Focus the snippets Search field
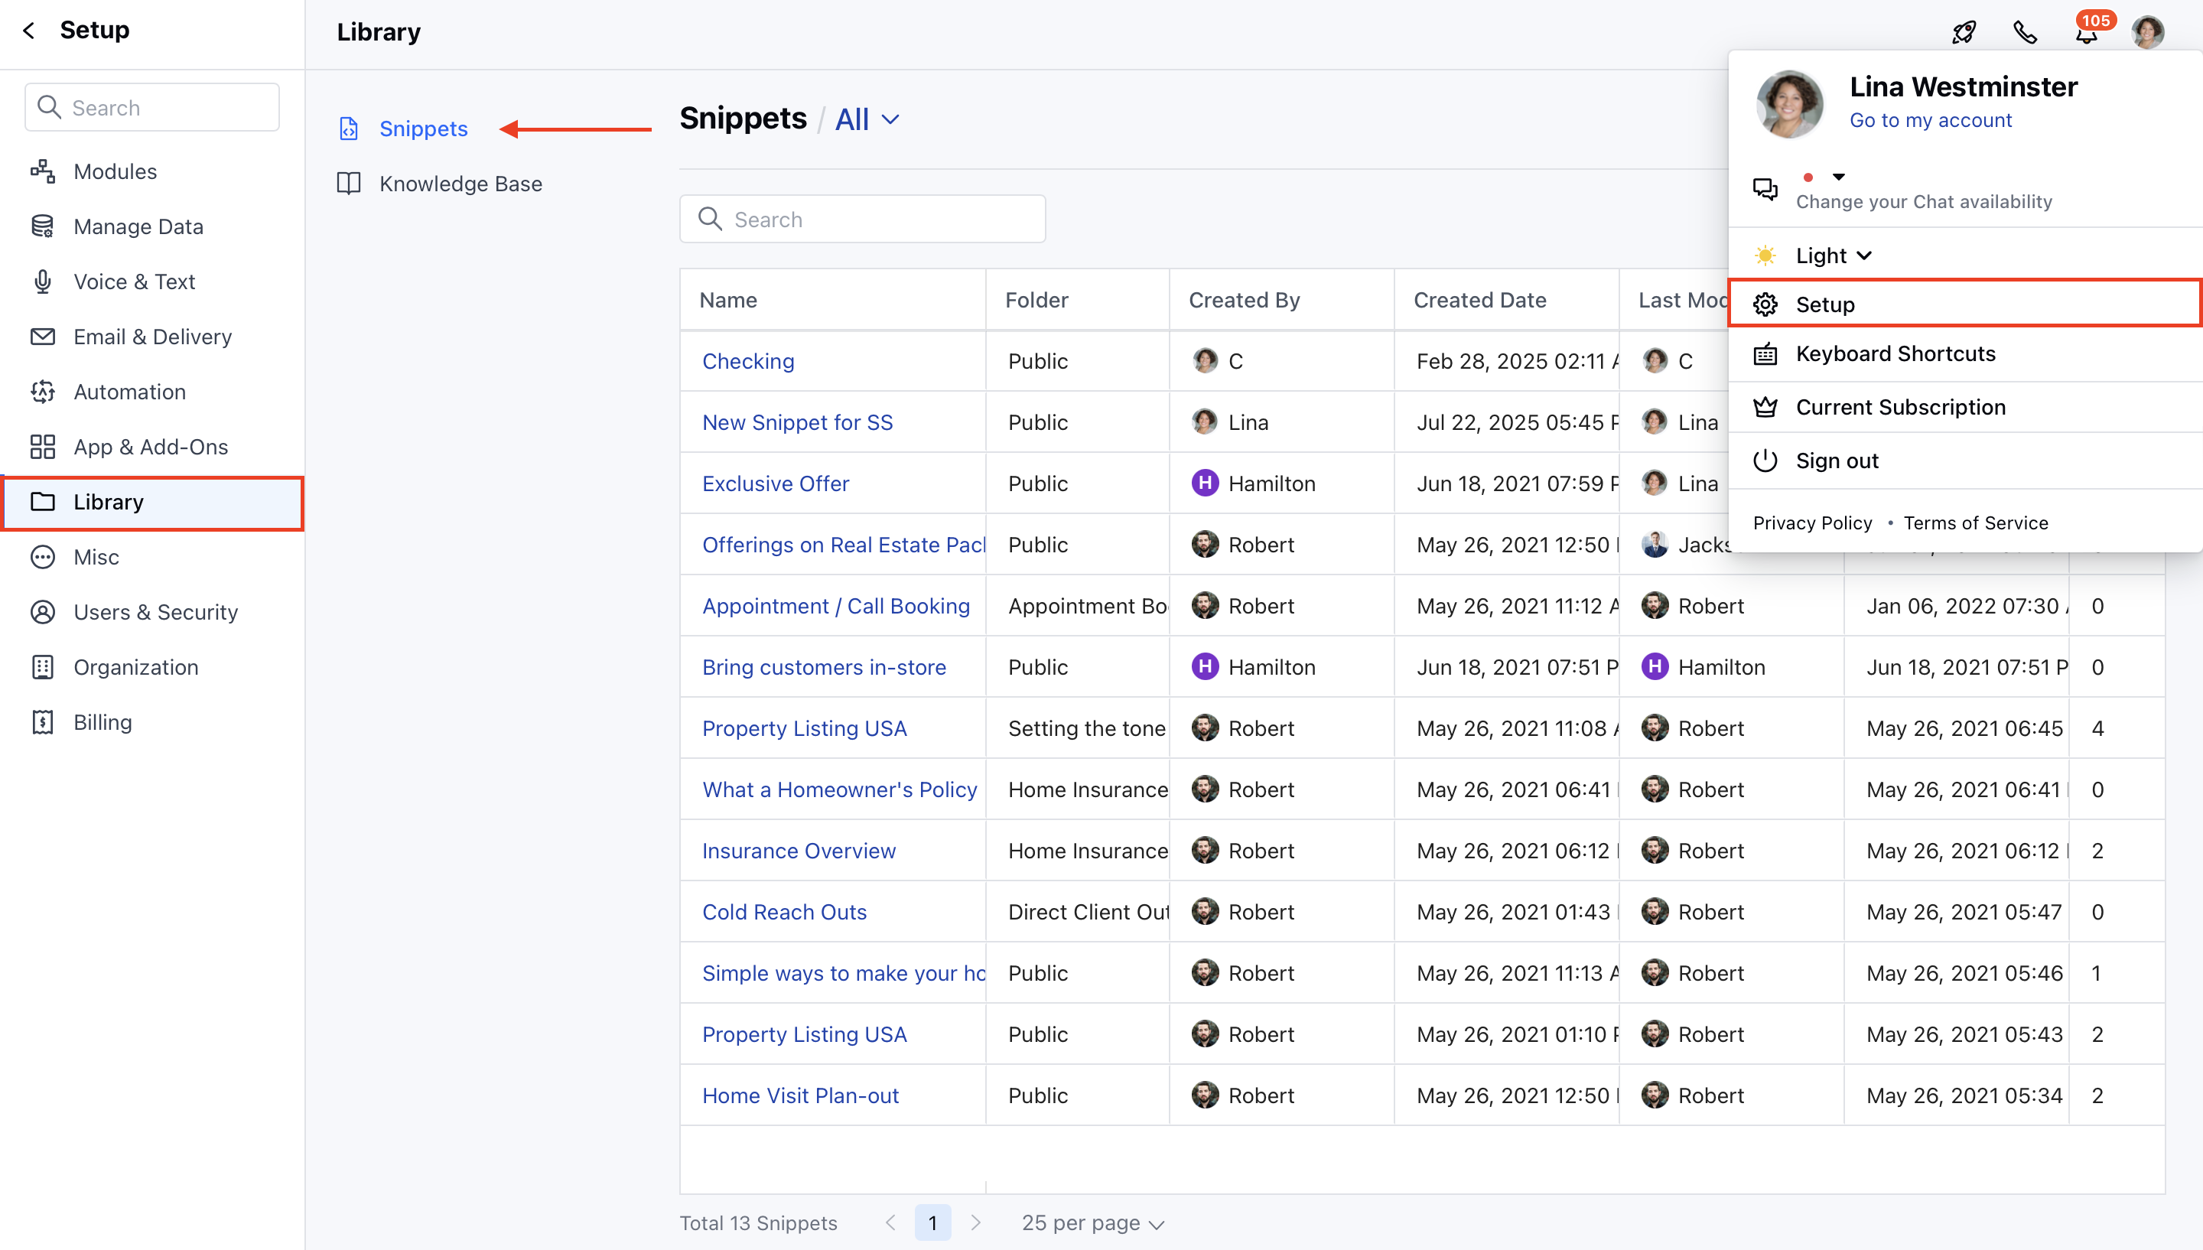Viewport: 2203px width, 1250px height. coord(863,220)
